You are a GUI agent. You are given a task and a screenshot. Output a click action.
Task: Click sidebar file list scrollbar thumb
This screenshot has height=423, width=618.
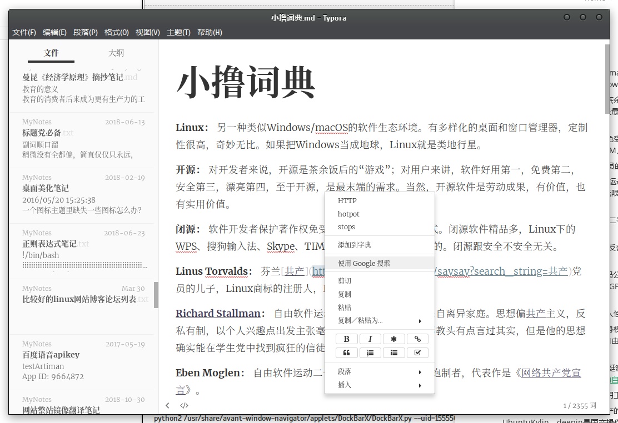(x=156, y=295)
